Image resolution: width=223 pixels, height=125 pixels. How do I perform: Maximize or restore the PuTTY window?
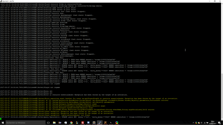point(215,1)
